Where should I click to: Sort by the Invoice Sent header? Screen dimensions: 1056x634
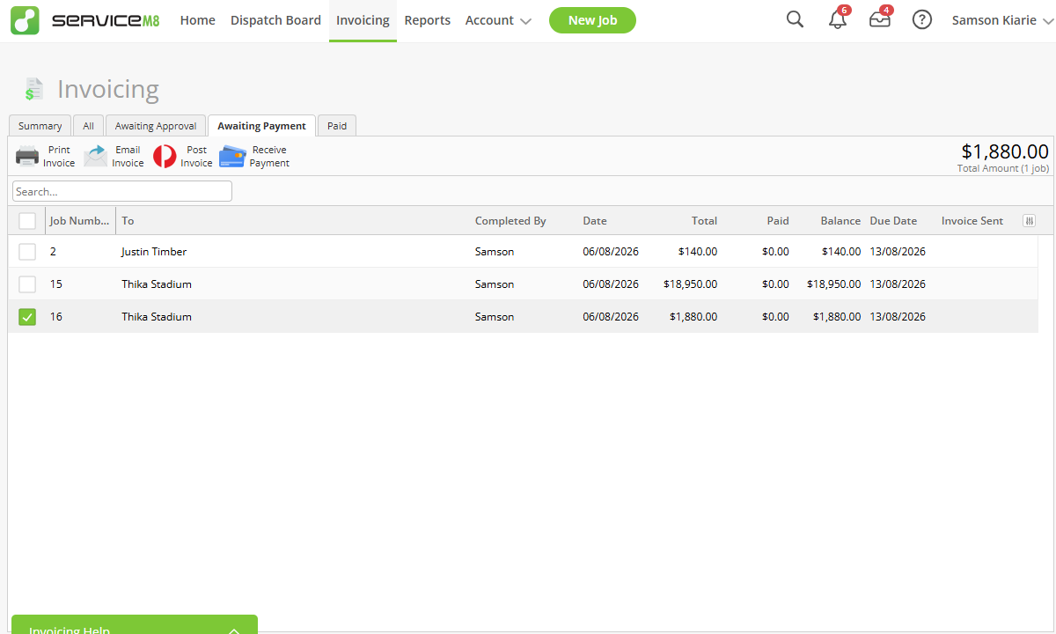[x=972, y=221]
